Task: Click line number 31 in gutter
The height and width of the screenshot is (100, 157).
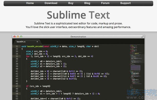Action: (x=17, y=46)
